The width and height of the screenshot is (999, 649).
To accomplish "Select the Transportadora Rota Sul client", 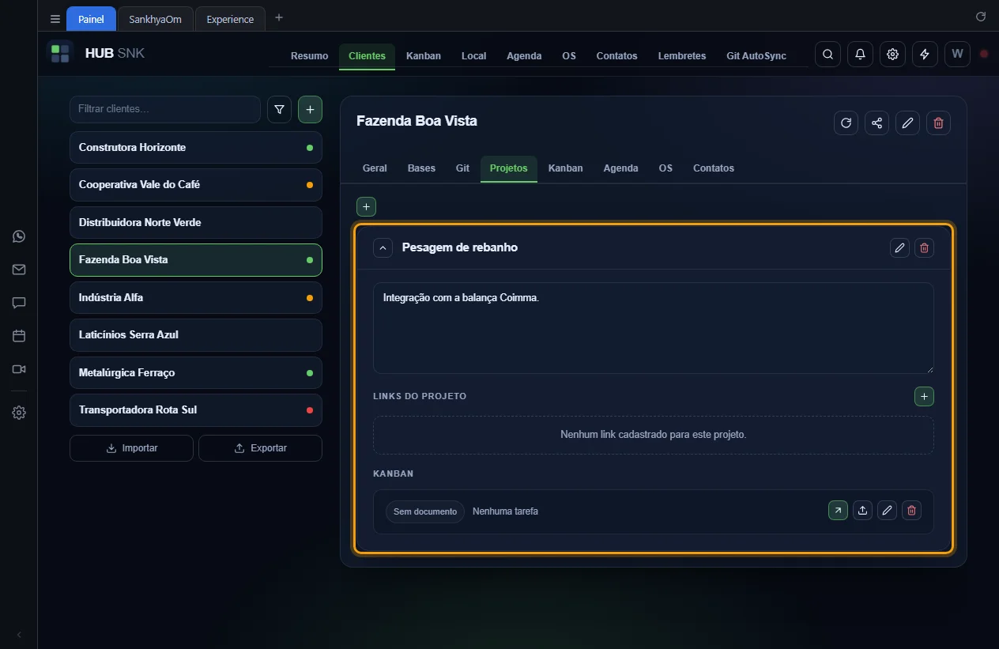I will click(196, 410).
